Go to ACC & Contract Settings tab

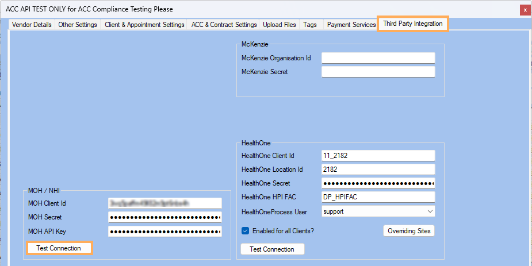click(224, 25)
